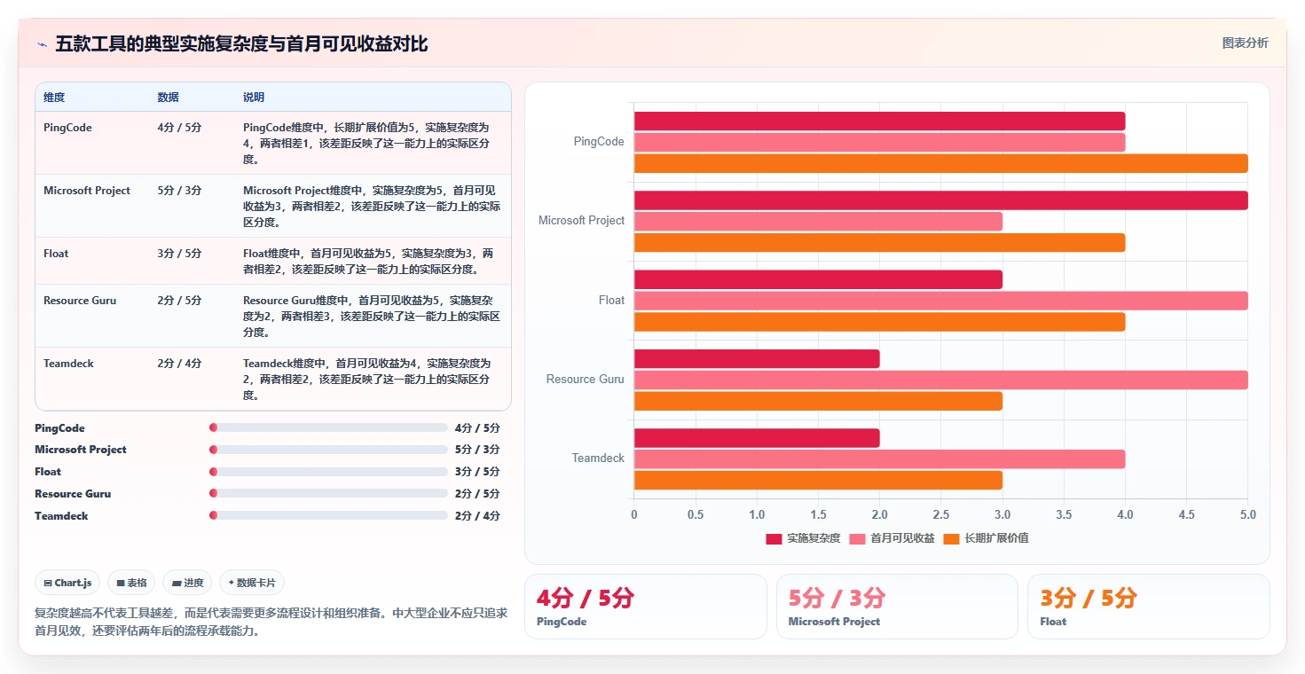The height and width of the screenshot is (674, 1305).
Task: Click Teamdeck 实施复杂度 red bar in chart
Action: click(757, 438)
